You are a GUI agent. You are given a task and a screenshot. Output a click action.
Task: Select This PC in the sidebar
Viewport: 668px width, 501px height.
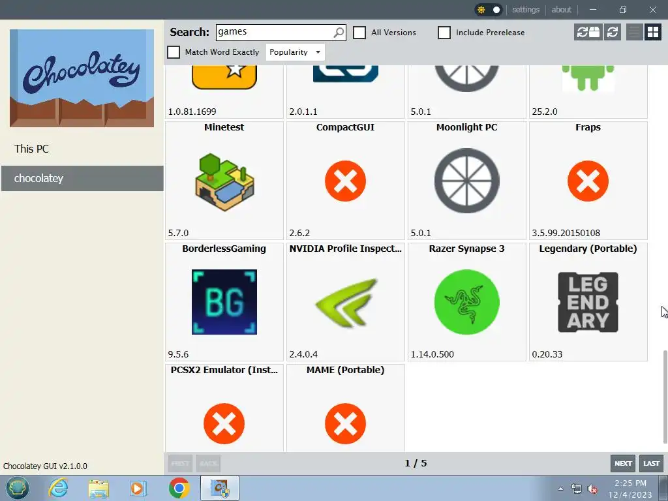82,149
